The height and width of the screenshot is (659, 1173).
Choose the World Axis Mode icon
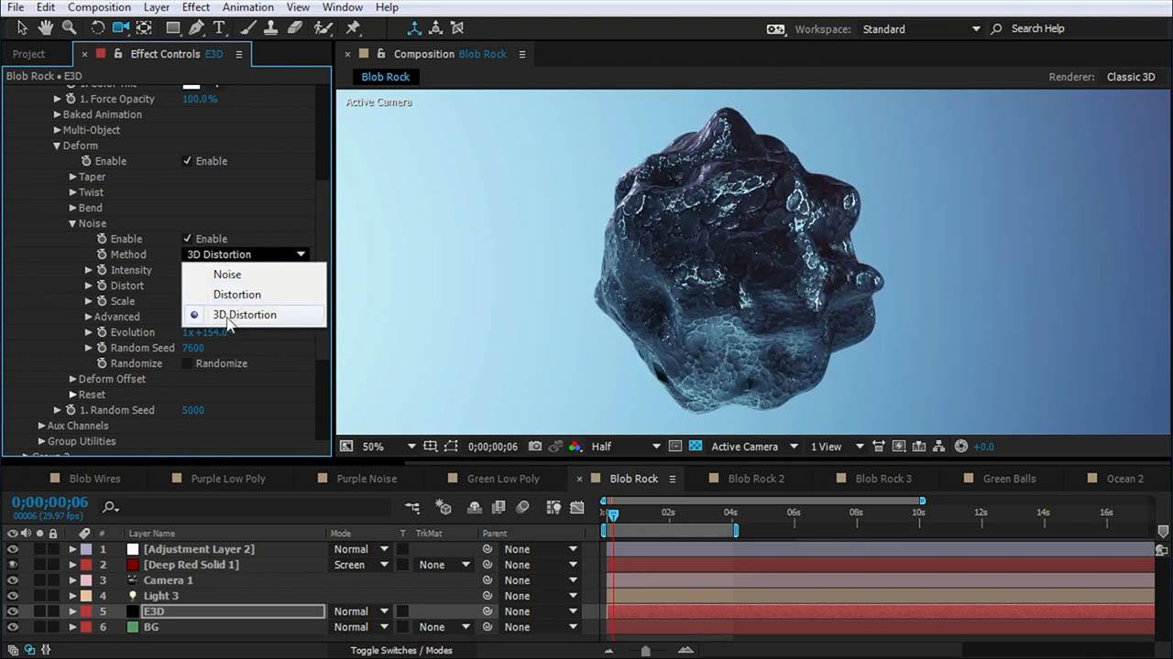pos(436,28)
